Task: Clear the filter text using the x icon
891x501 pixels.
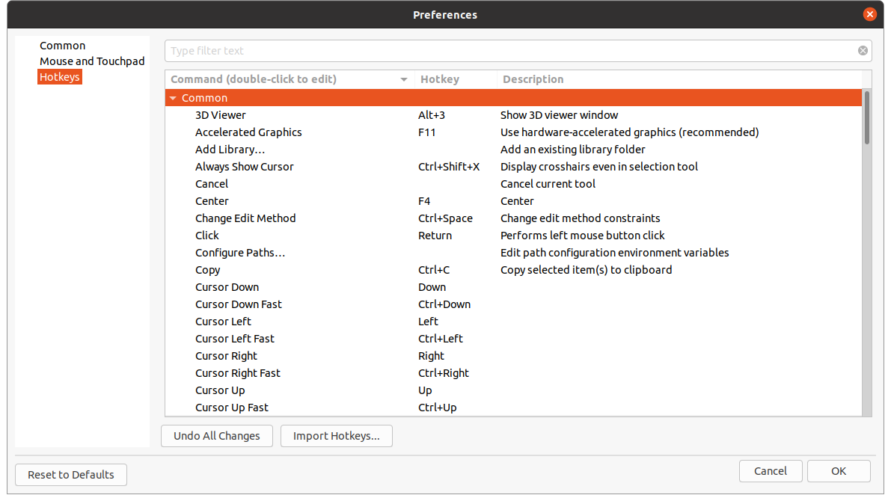Action: pos(863,50)
